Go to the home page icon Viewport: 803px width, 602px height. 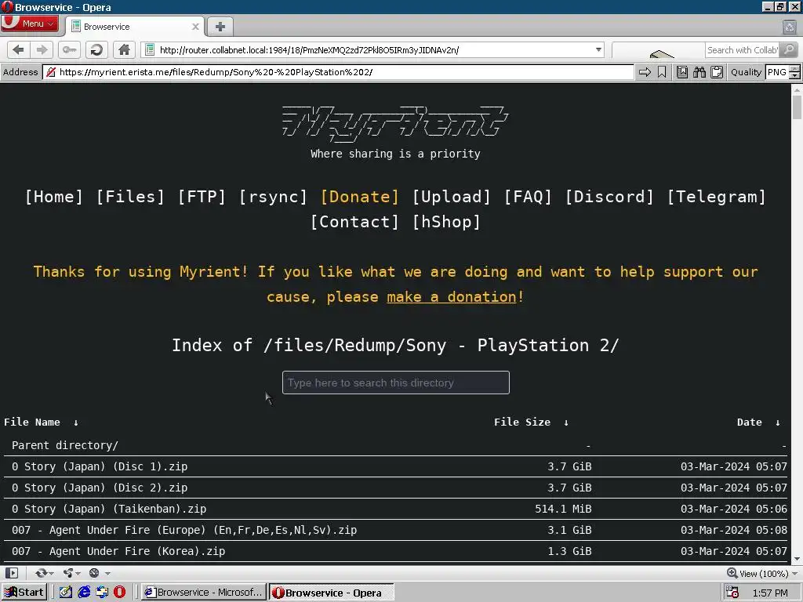pos(124,49)
